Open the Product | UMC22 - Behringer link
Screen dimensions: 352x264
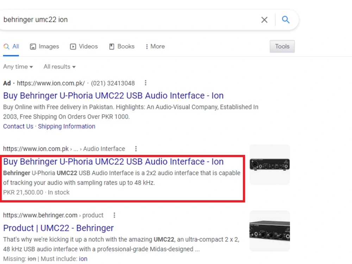click(58, 228)
